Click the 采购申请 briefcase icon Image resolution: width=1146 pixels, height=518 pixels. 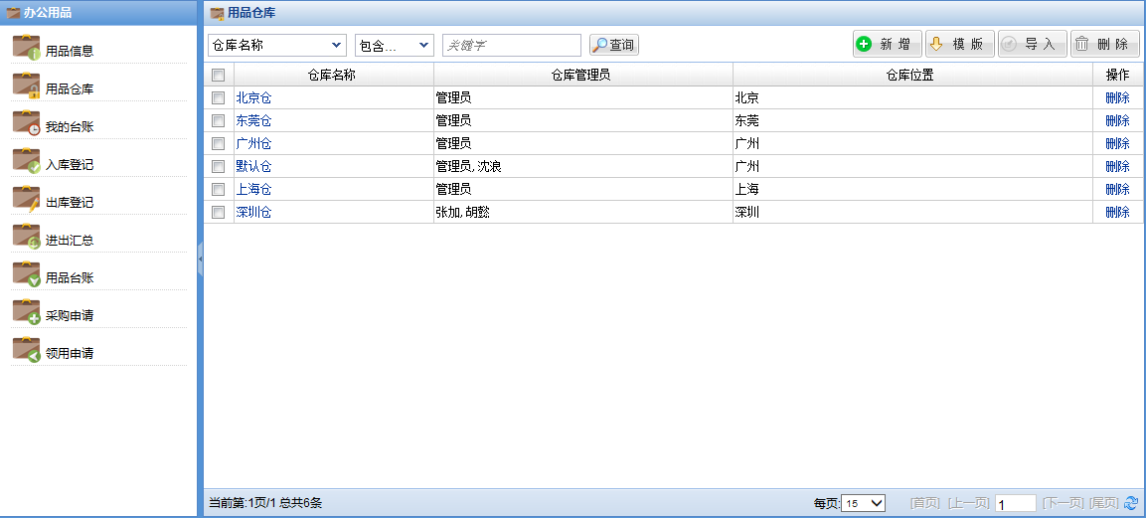pos(27,312)
